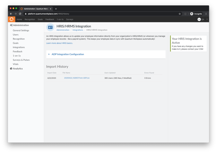217x153 pixels.
Task: Open Feedback in top navigation
Action: (x=50, y=19)
